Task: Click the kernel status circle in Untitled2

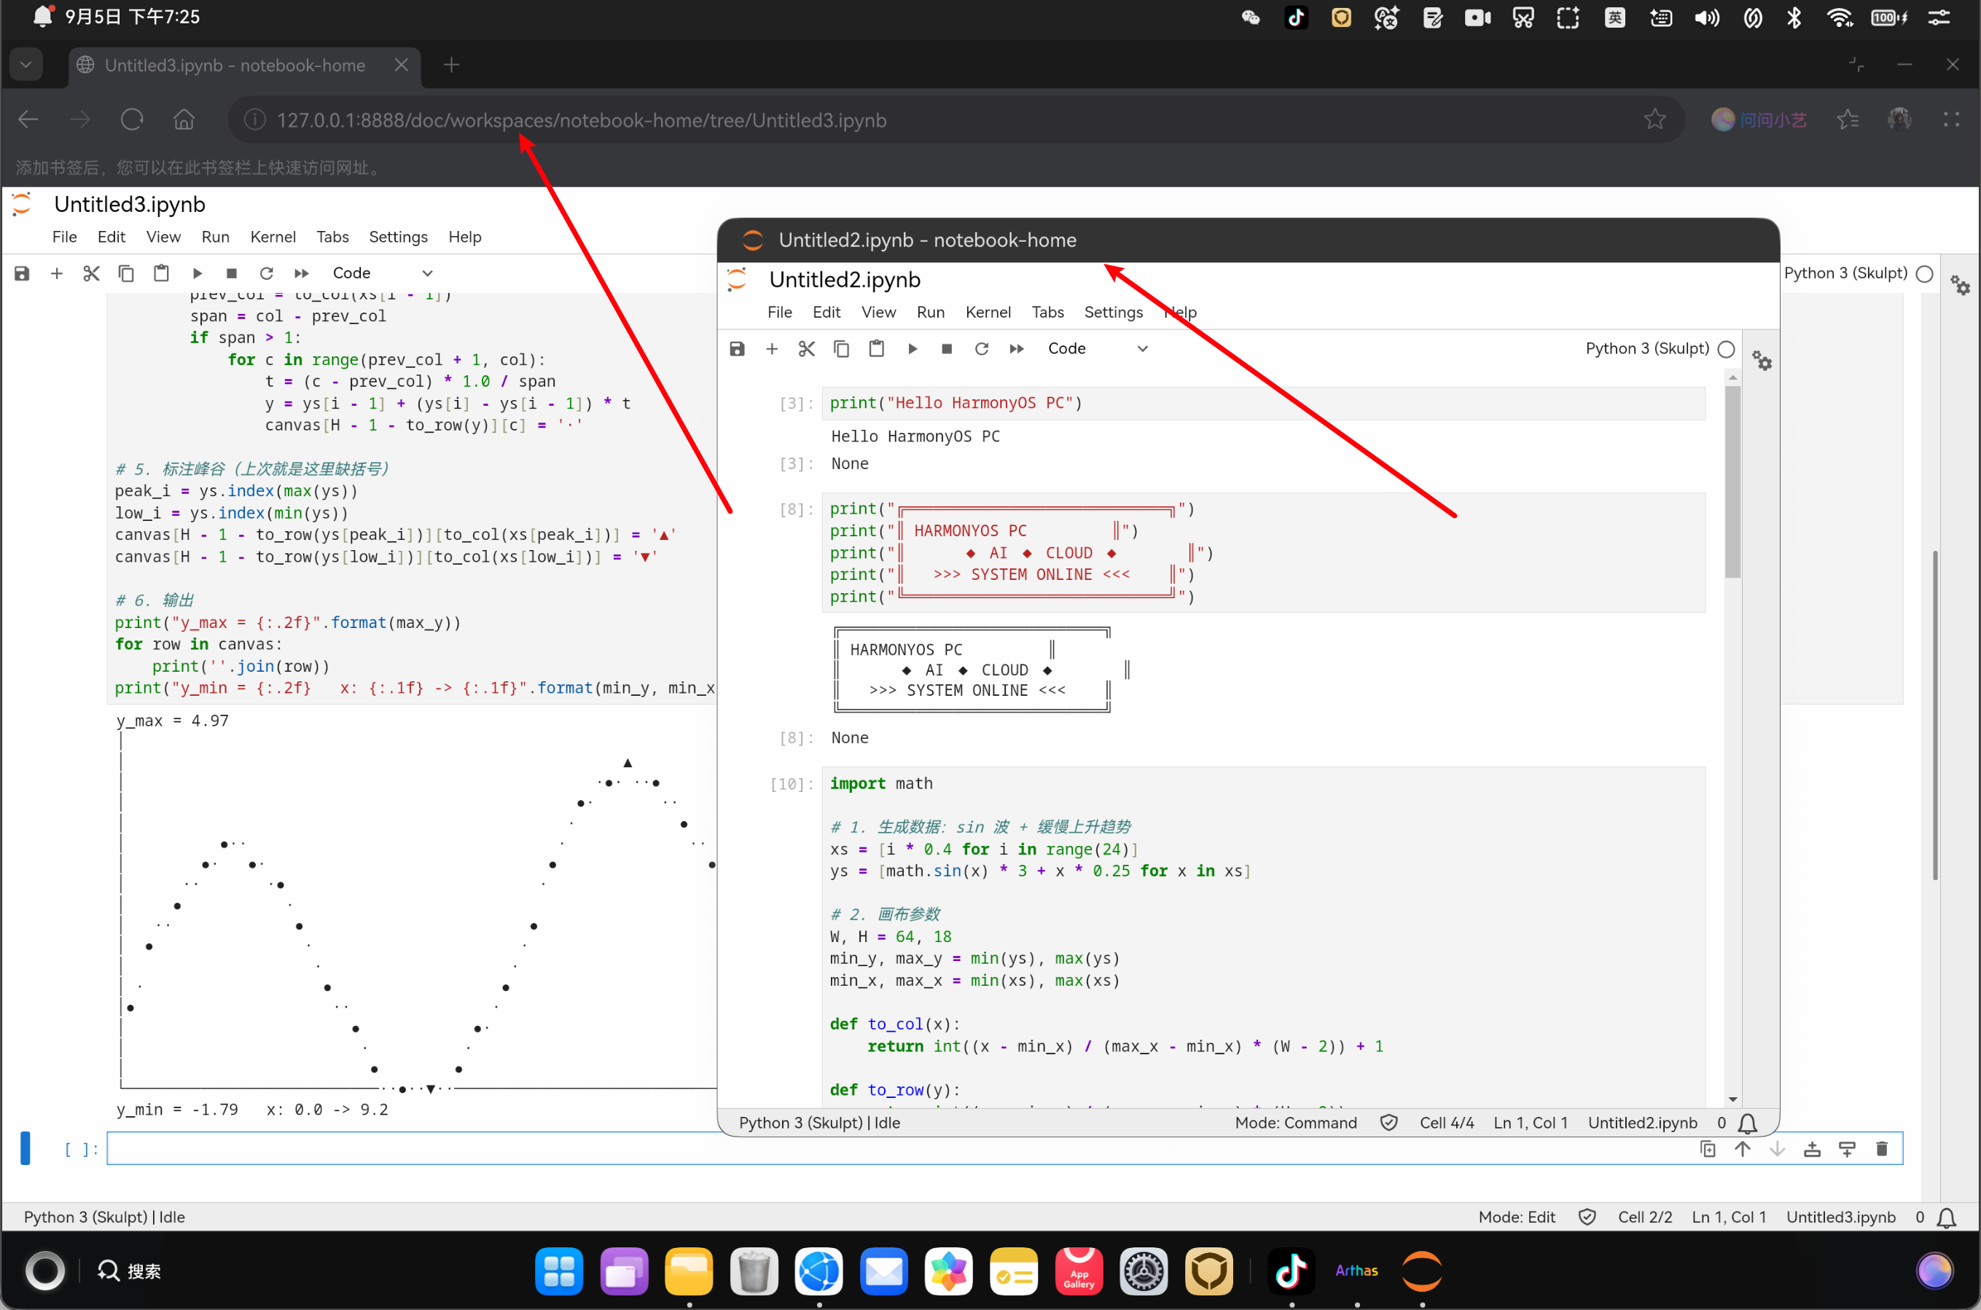Action: (x=1726, y=348)
